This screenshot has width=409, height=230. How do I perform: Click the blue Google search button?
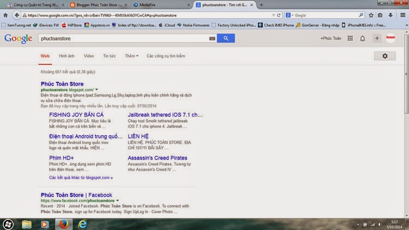(226, 38)
